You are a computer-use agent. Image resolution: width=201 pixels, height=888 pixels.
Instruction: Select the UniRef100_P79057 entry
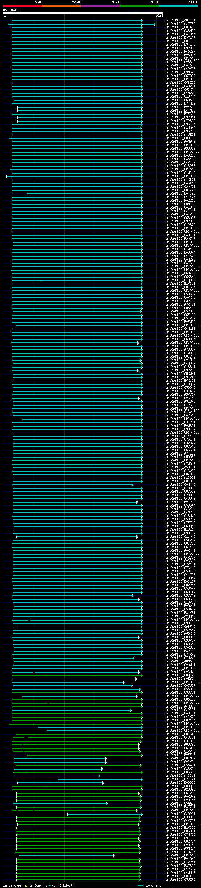click(x=180, y=578)
